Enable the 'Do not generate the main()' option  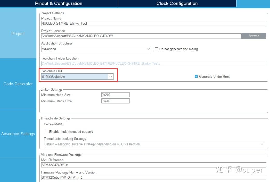(x=157, y=49)
